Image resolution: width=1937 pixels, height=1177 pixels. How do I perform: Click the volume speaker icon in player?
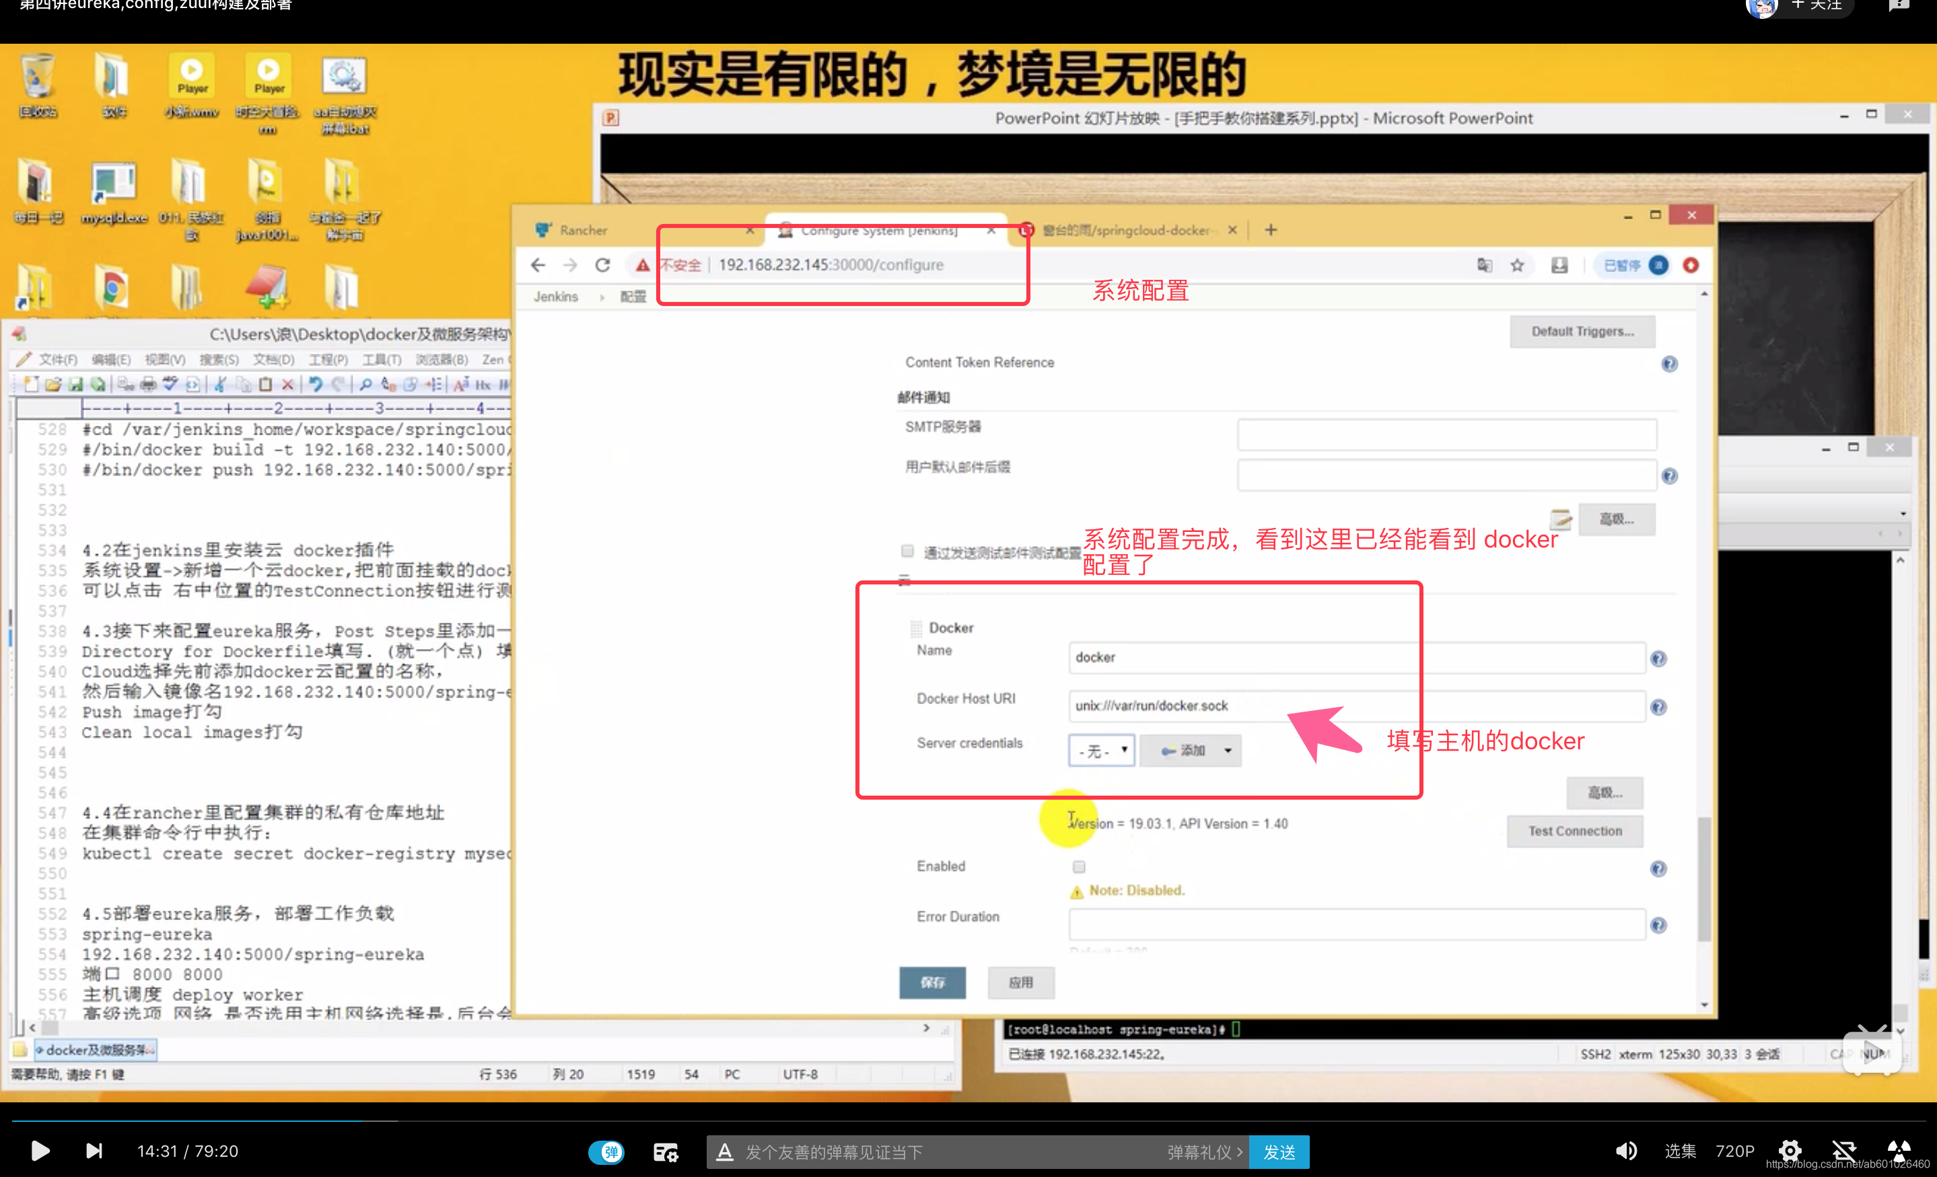(1627, 1151)
